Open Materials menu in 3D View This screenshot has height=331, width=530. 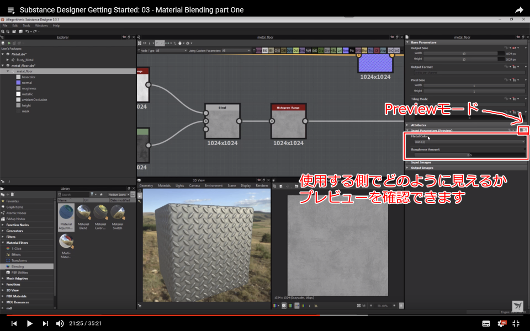(165, 186)
